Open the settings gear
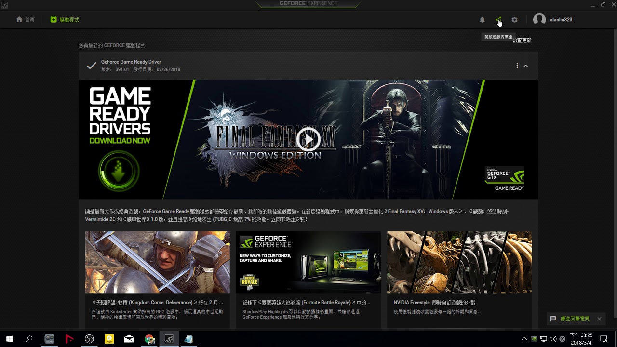Viewport: 617px width, 347px height. 514,20
